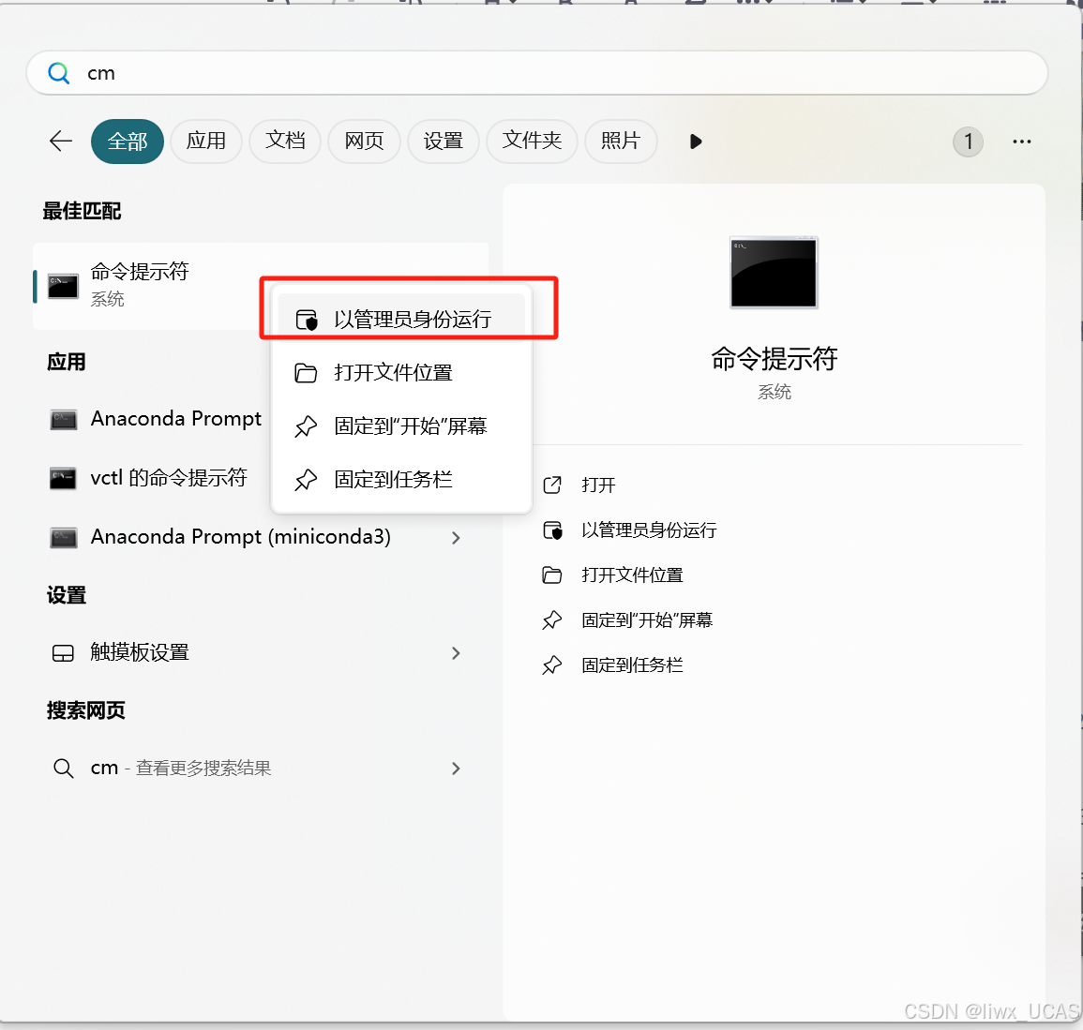Expand the 触摸板设置 chevron

click(456, 652)
